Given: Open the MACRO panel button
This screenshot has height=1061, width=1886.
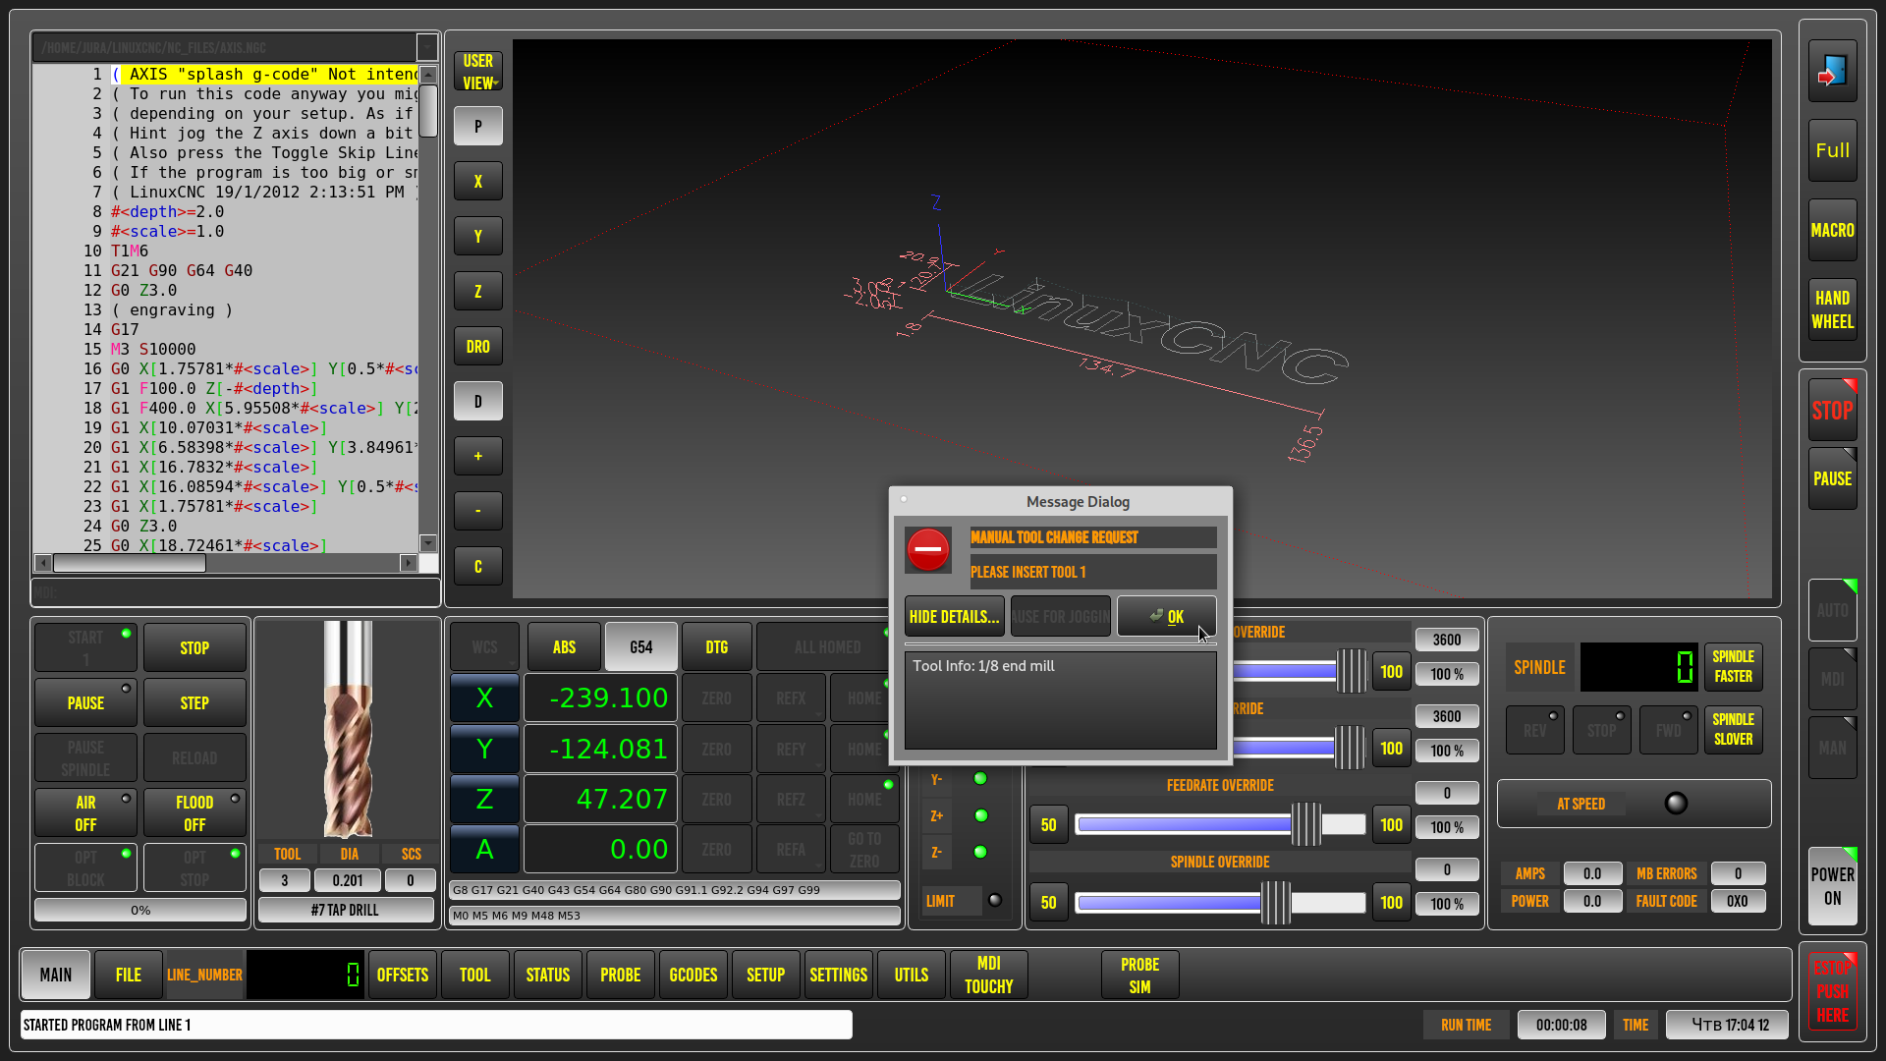Looking at the screenshot, I should click(x=1832, y=230).
